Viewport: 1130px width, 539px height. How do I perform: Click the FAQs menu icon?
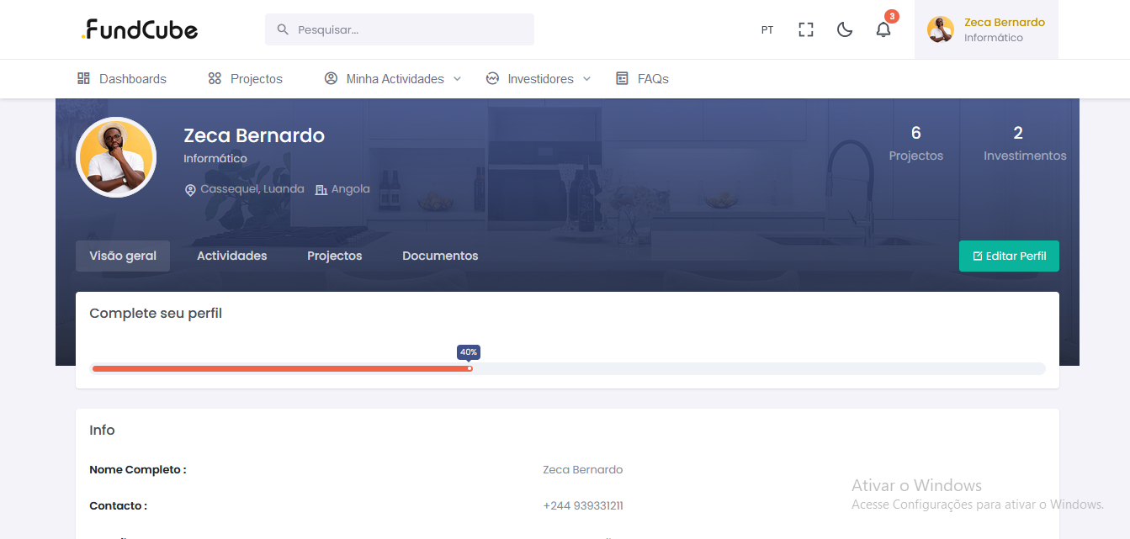[622, 78]
